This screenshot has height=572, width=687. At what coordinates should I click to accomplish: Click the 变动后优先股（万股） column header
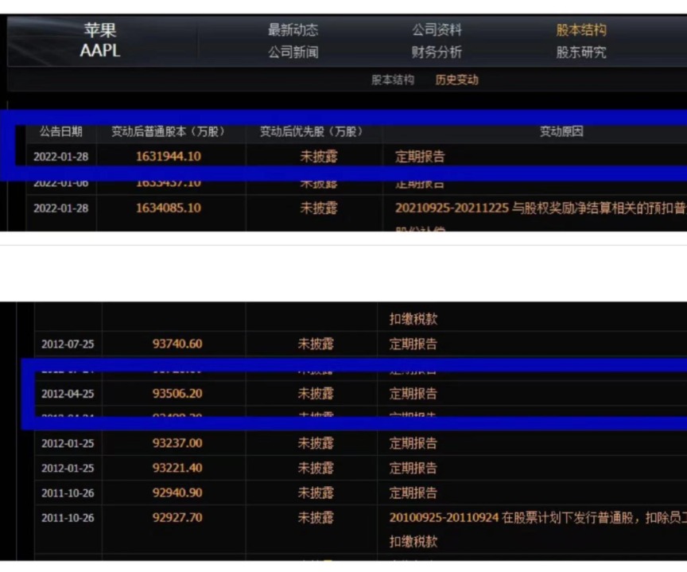312,131
